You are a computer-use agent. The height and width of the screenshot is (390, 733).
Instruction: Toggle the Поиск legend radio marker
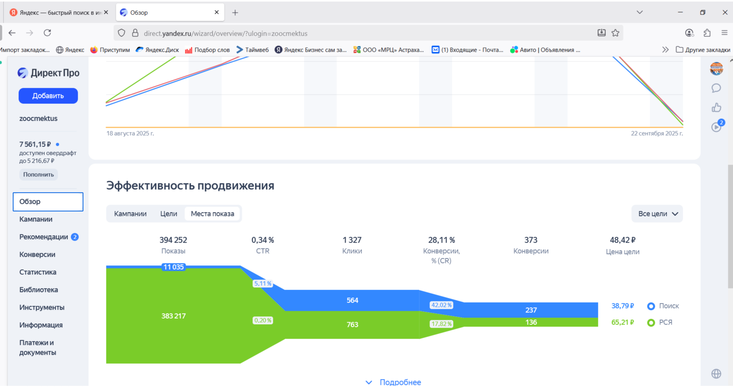(651, 306)
